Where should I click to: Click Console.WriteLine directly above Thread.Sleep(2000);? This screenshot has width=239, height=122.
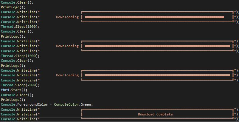[x=18, y=80]
